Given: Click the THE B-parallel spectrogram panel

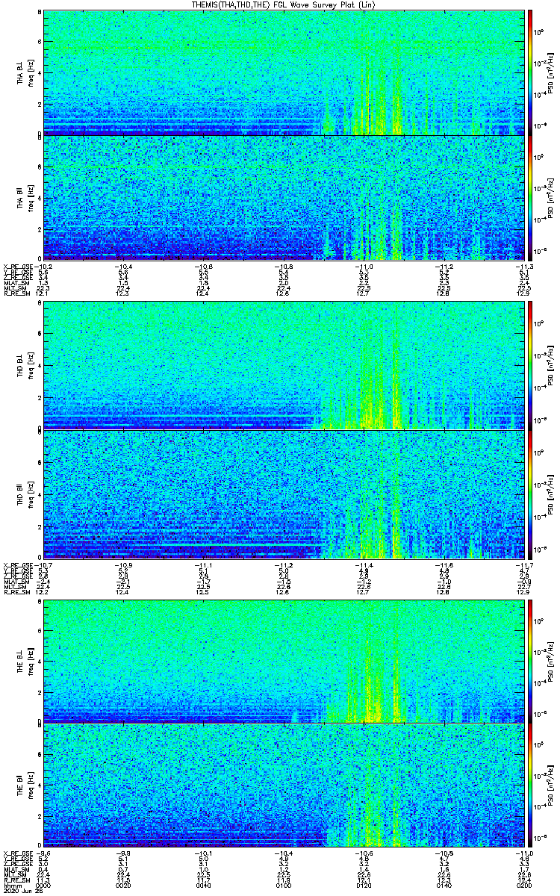Looking at the screenshot, I should point(284,785).
